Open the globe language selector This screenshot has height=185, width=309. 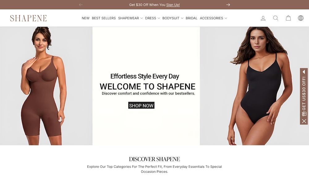point(301,18)
